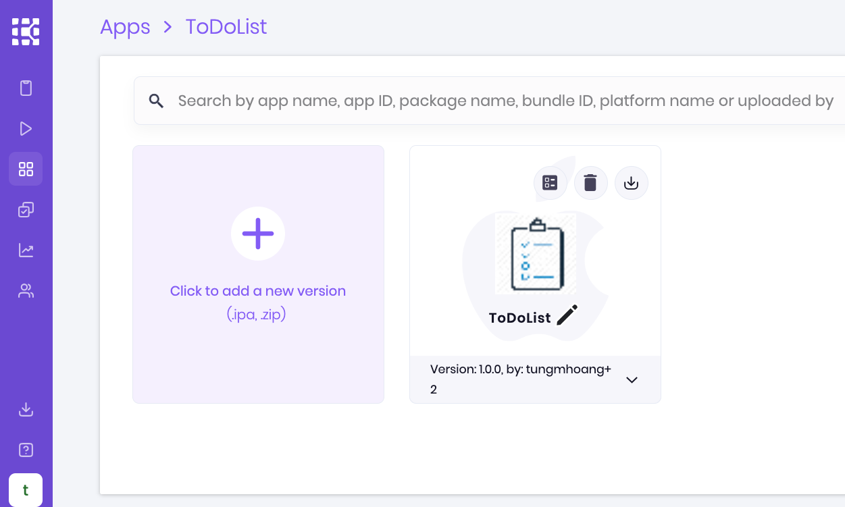Open the details list icon on ToDoList card

click(x=550, y=183)
